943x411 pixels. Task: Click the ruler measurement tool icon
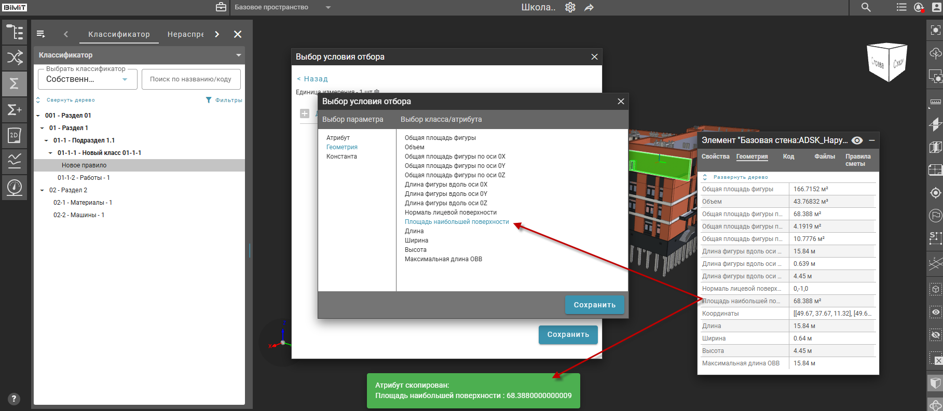pos(935,102)
